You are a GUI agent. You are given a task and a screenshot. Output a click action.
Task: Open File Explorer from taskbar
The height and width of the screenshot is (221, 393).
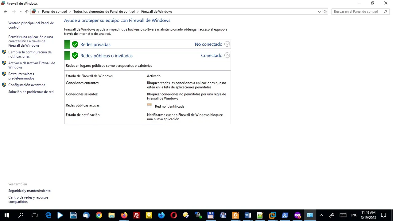111,215
